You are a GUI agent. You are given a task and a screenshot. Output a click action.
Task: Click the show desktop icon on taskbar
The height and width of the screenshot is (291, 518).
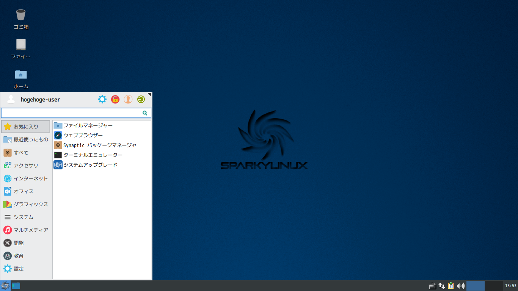pos(16,286)
